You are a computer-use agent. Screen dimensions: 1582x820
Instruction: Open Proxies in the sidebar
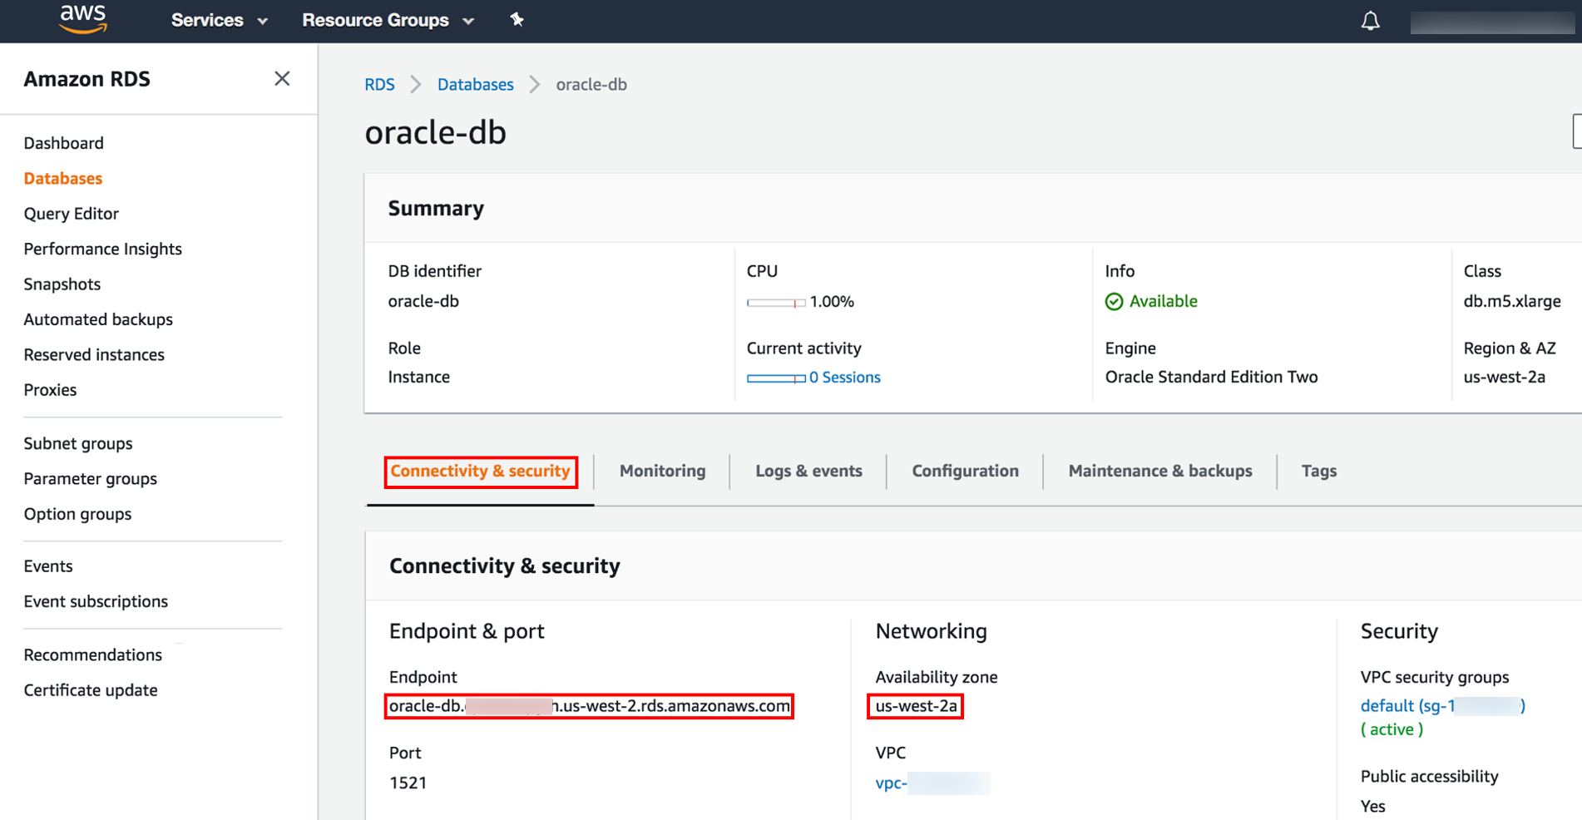coord(50,390)
